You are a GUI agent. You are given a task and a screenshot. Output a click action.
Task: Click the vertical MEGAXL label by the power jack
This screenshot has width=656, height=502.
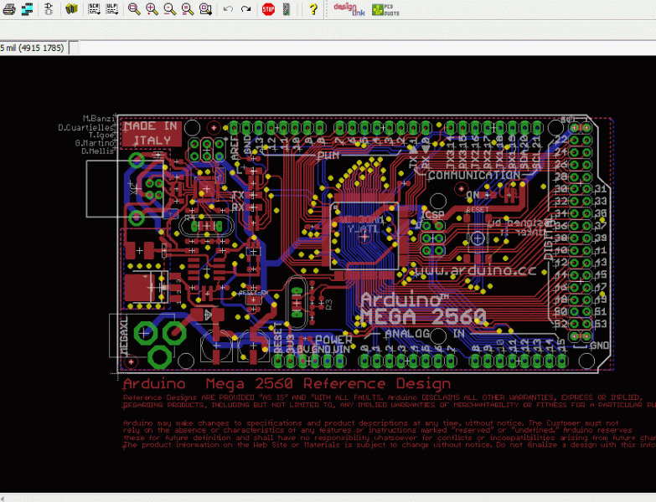point(124,336)
